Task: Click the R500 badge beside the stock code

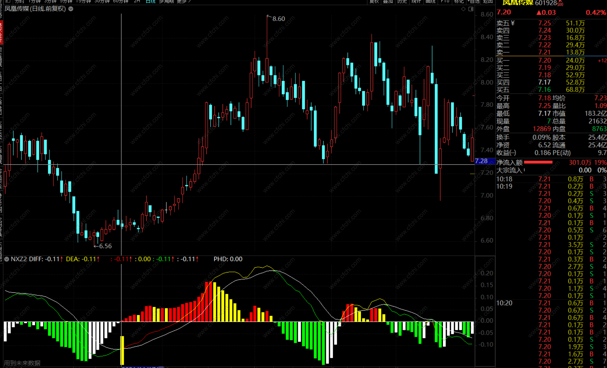Action: 560,3
